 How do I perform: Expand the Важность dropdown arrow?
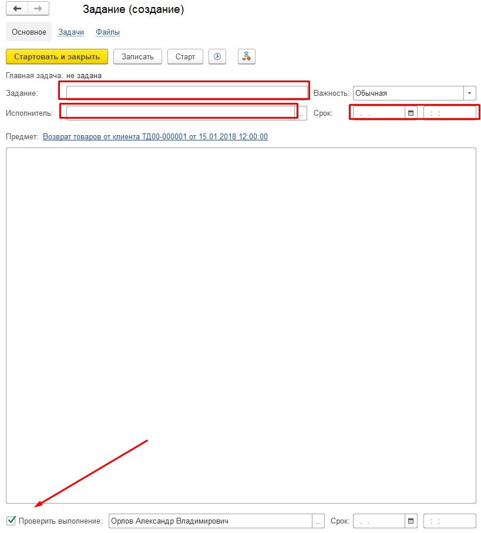point(469,93)
